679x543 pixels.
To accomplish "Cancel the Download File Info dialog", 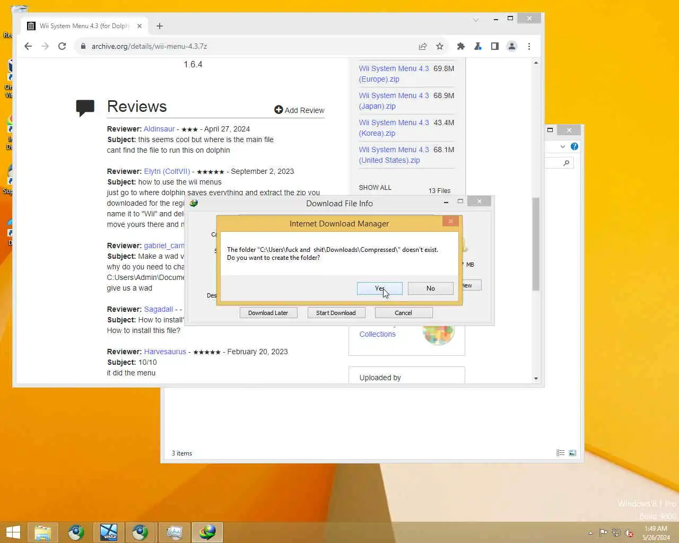I will pos(403,313).
